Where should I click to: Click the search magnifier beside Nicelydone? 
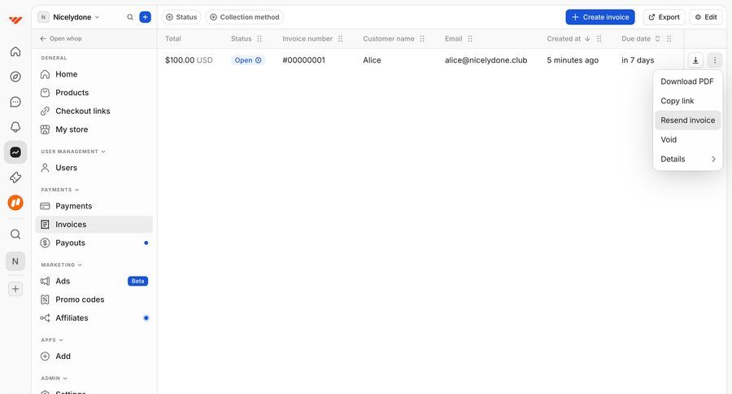click(x=130, y=17)
